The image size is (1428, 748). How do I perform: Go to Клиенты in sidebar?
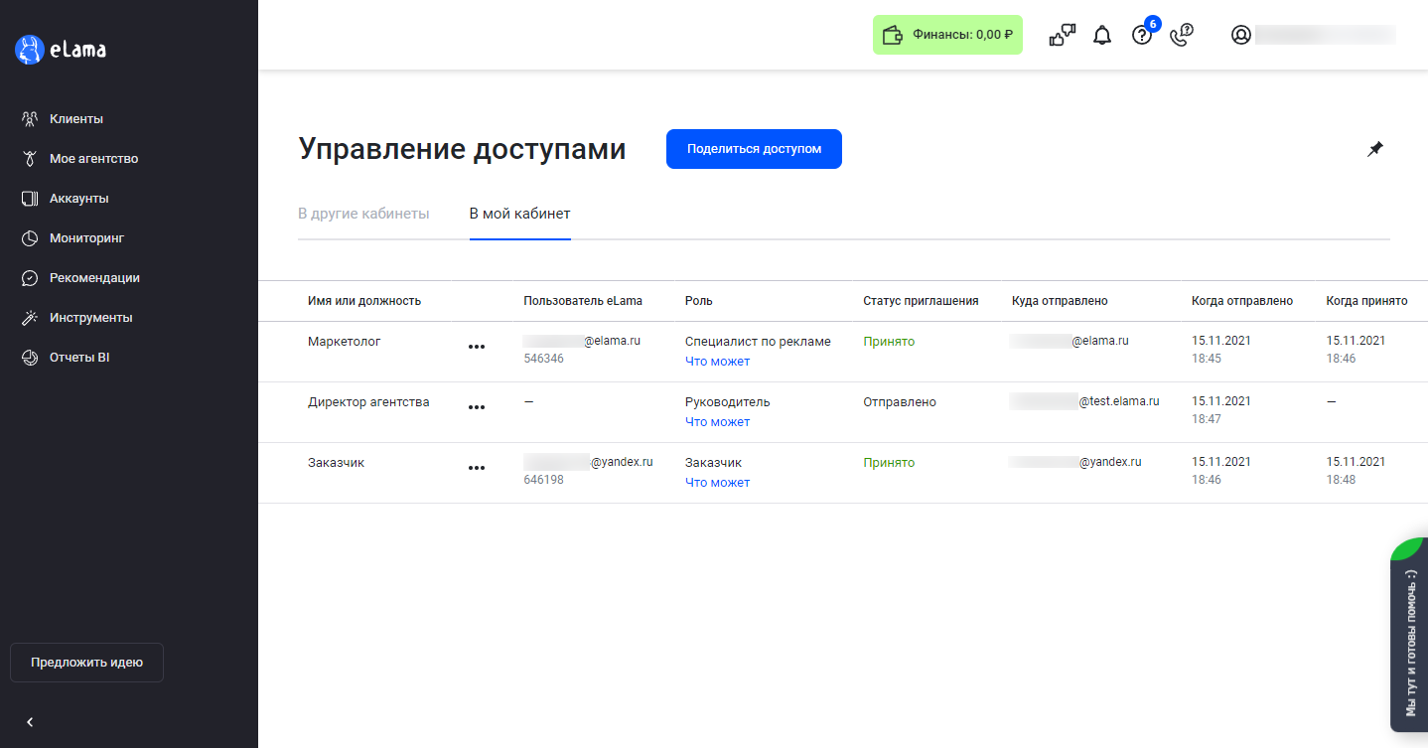pyautogui.click(x=76, y=119)
